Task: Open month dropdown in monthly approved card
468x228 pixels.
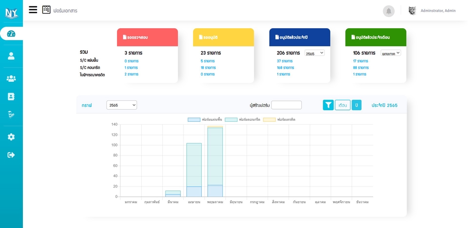Action: 390,53
